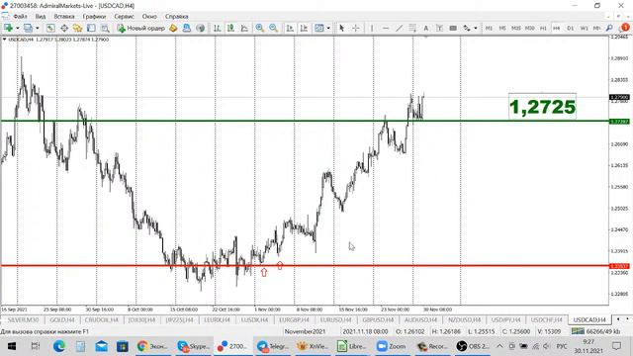
Task: Switch to the W1 timeframe
Action: coord(584,28)
